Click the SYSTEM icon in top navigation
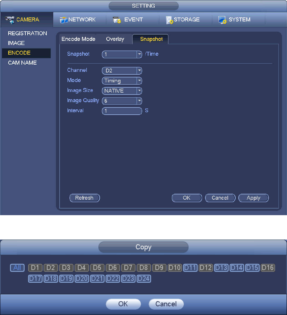 (x=222, y=20)
